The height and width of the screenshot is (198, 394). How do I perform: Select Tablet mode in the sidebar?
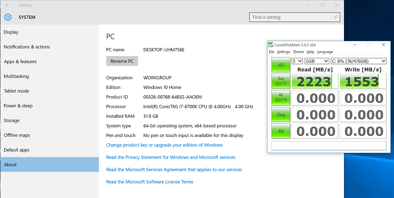coord(50,91)
